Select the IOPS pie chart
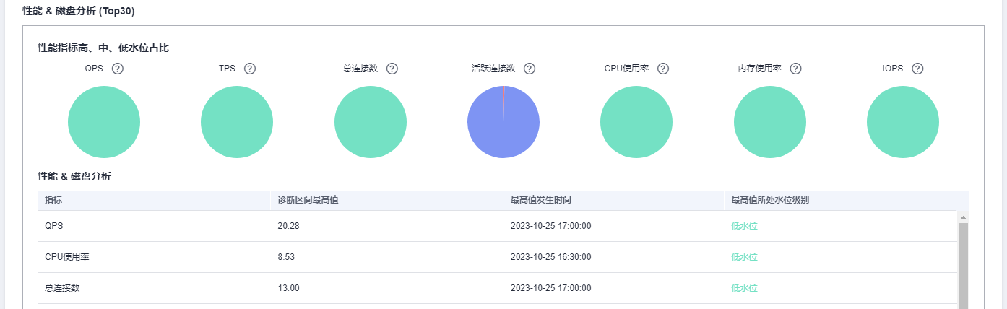Screen dimensions: 1007x309 [903, 122]
